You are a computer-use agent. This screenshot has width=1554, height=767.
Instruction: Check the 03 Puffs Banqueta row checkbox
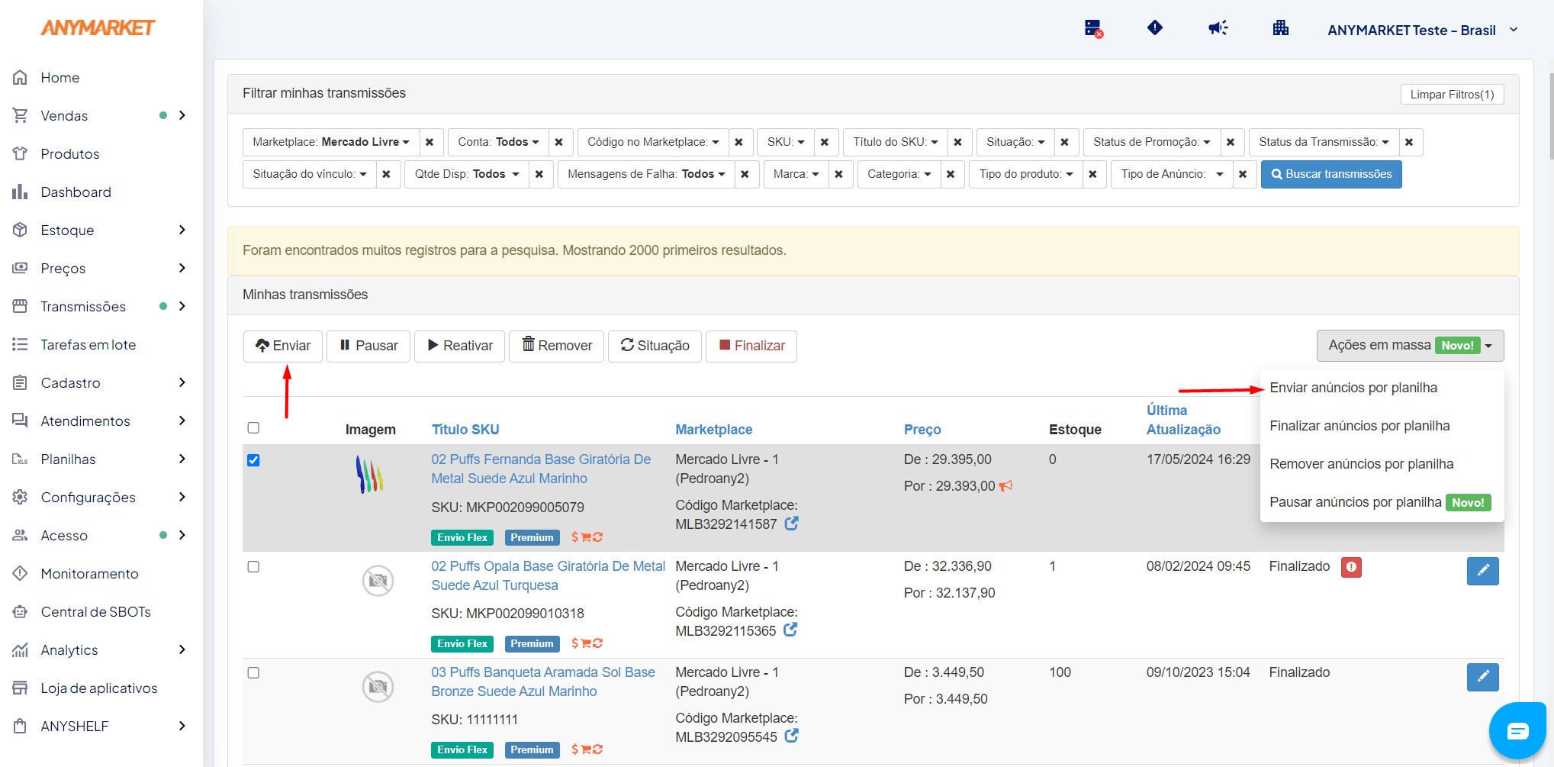point(253,672)
